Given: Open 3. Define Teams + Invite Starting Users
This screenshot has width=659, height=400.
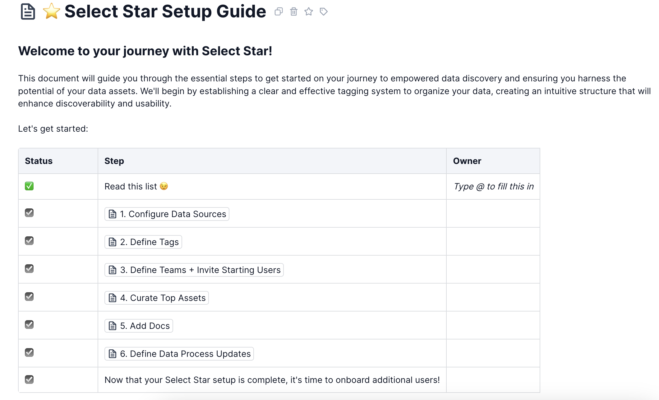Looking at the screenshot, I should pyautogui.click(x=200, y=270).
